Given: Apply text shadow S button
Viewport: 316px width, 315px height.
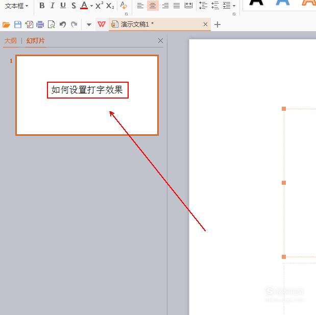Looking at the screenshot, I should (74, 6).
